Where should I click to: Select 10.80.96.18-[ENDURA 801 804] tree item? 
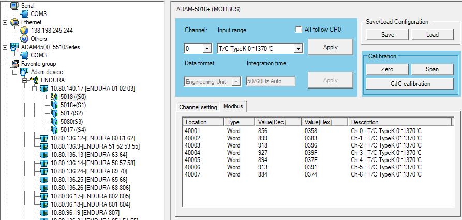pyautogui.click(x=91, y=204)
